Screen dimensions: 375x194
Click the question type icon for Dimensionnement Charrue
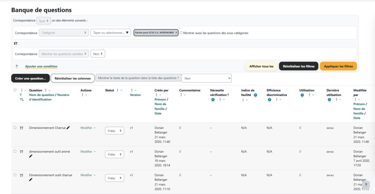tap(22, 128)
